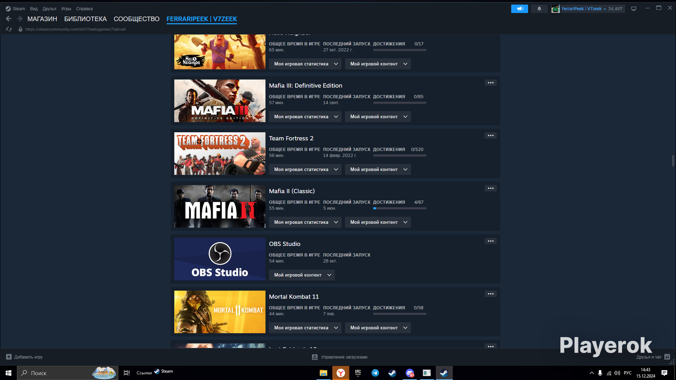Go forward with the right arrow
This screenshot has width=676, height=380.
coord(19,19)
